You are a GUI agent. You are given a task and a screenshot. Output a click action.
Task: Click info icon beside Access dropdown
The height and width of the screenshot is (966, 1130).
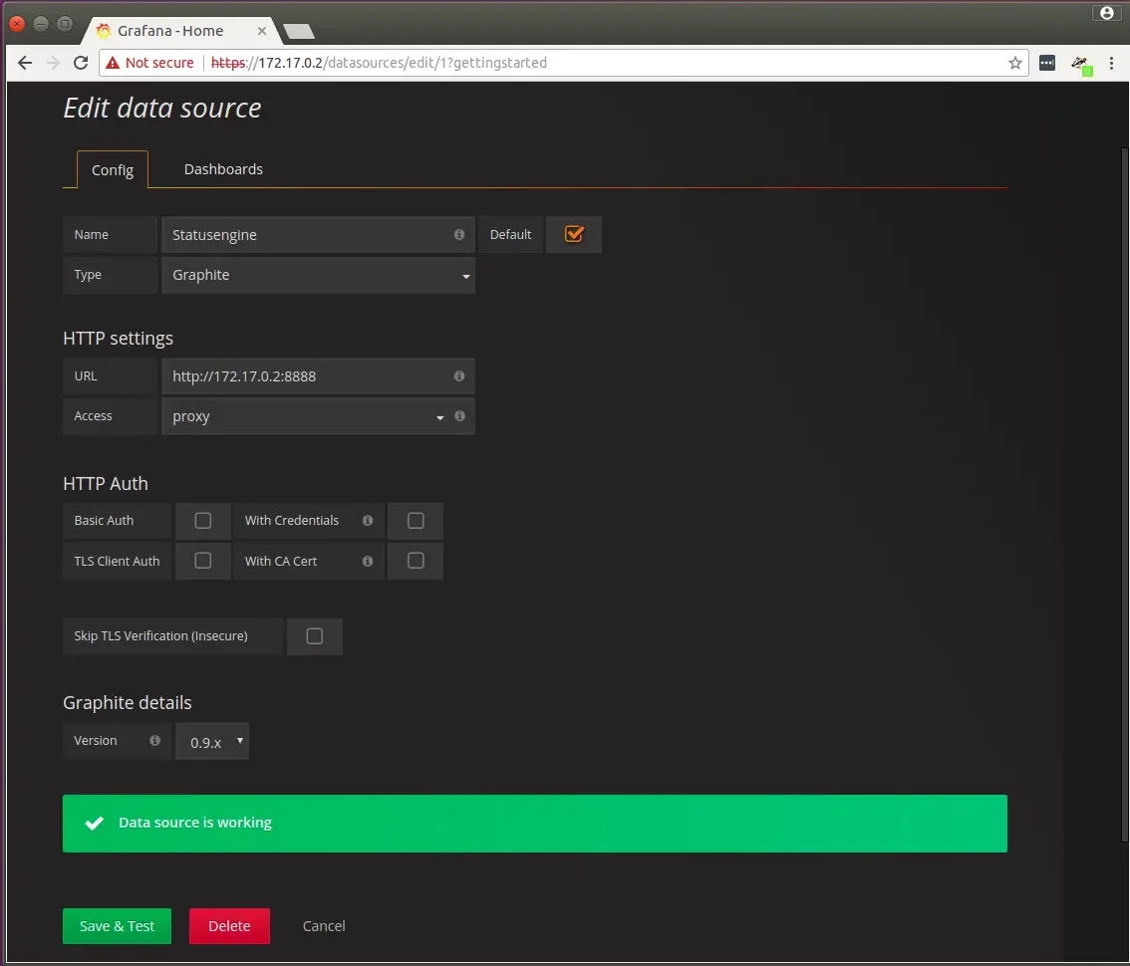point(459,415)
